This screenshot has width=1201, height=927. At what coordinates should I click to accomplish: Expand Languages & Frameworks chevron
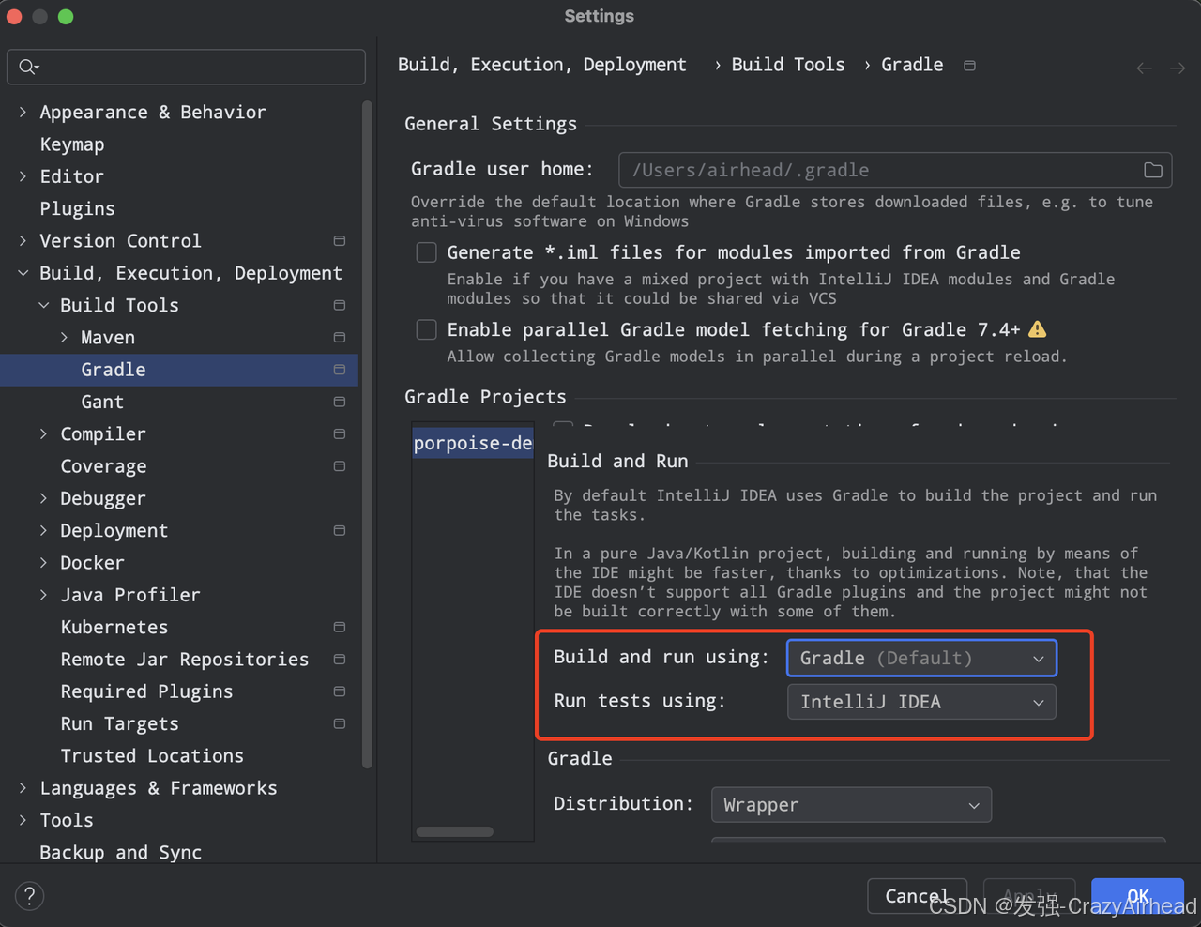tap(23, 788)
